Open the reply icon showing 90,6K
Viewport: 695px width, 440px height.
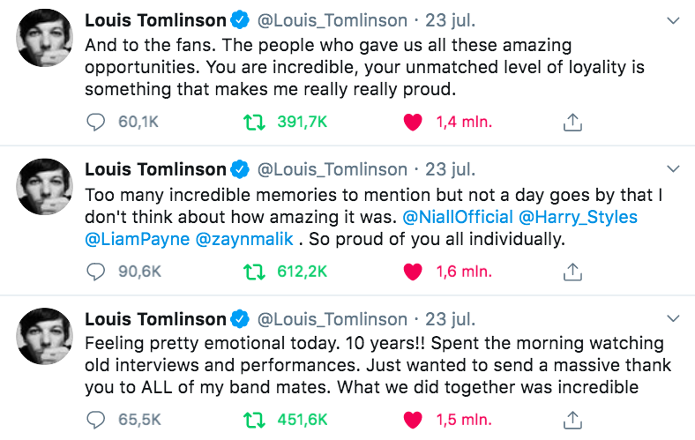click(95, 272)
